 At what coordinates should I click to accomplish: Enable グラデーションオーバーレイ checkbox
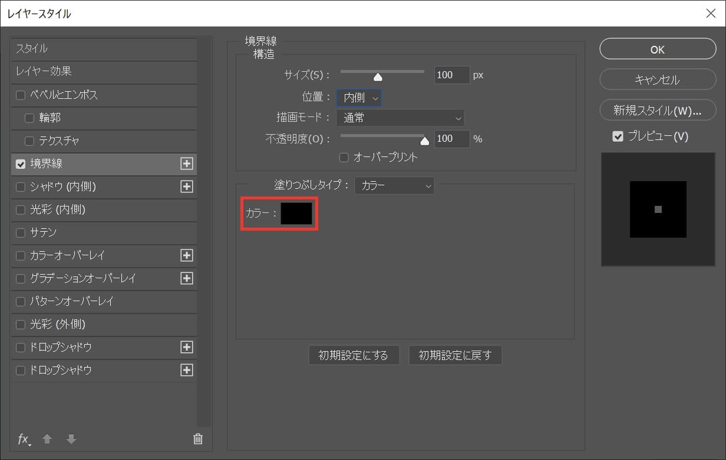[21, 279]
